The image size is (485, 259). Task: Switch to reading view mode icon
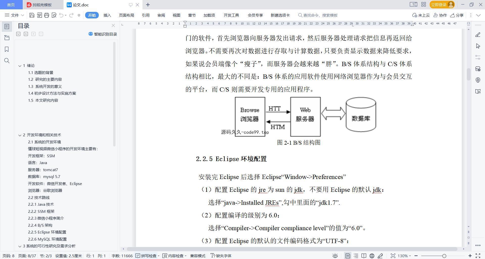click(364, 256)
